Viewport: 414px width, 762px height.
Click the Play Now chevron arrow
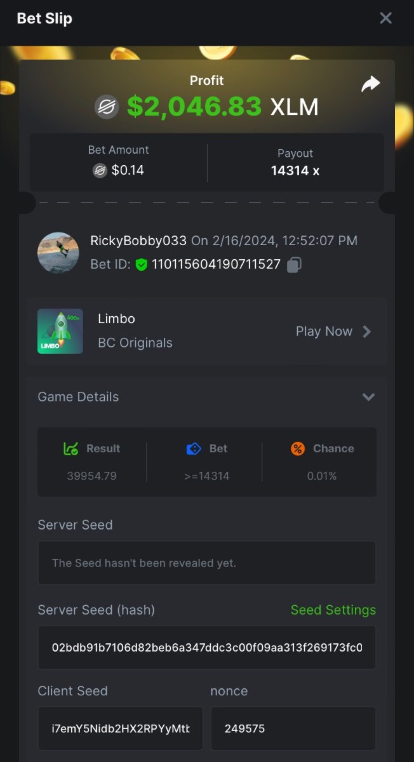click(367, 331)
